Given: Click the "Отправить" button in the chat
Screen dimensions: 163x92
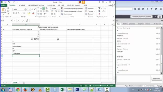Looking at the screenshot, I should [x=157, y=79].
